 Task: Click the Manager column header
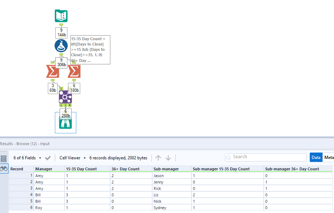49,169
